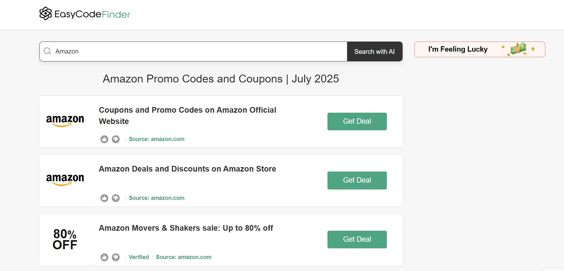Get Deal for Amazon Deals and Discounts
This screenshot has width=564, height=271.
[357, 180]
